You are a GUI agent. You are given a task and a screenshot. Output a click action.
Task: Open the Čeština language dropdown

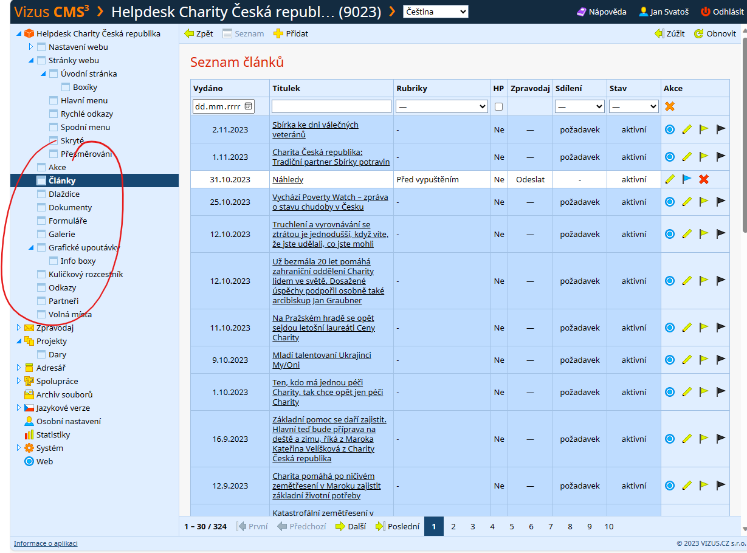click(x=436, y=12)
